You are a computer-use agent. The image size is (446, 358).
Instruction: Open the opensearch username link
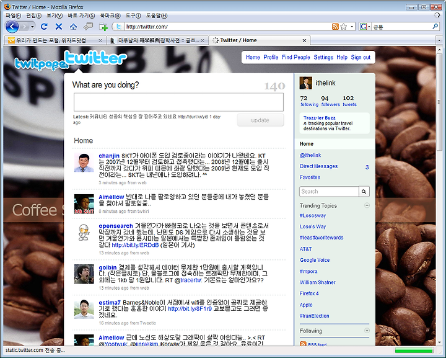coord(116,226)
